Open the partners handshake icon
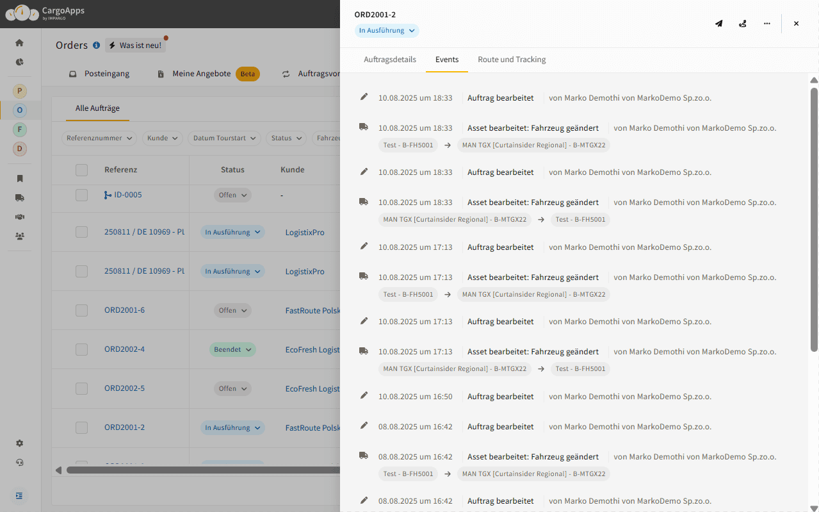 pyautogui.click(x=19, y=217)
